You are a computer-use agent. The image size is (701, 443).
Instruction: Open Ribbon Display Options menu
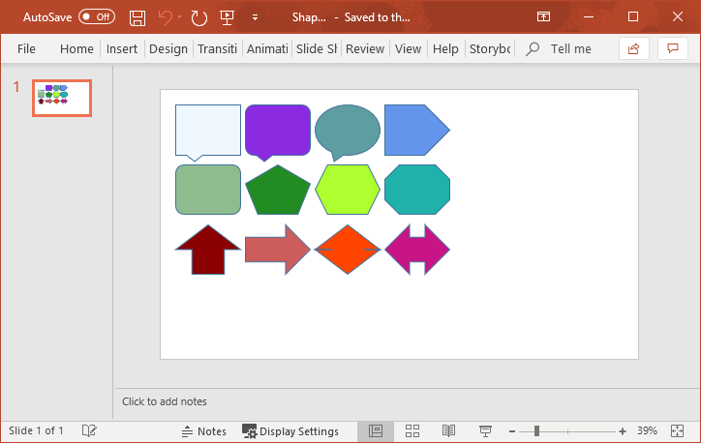click(x=544, y=17)
